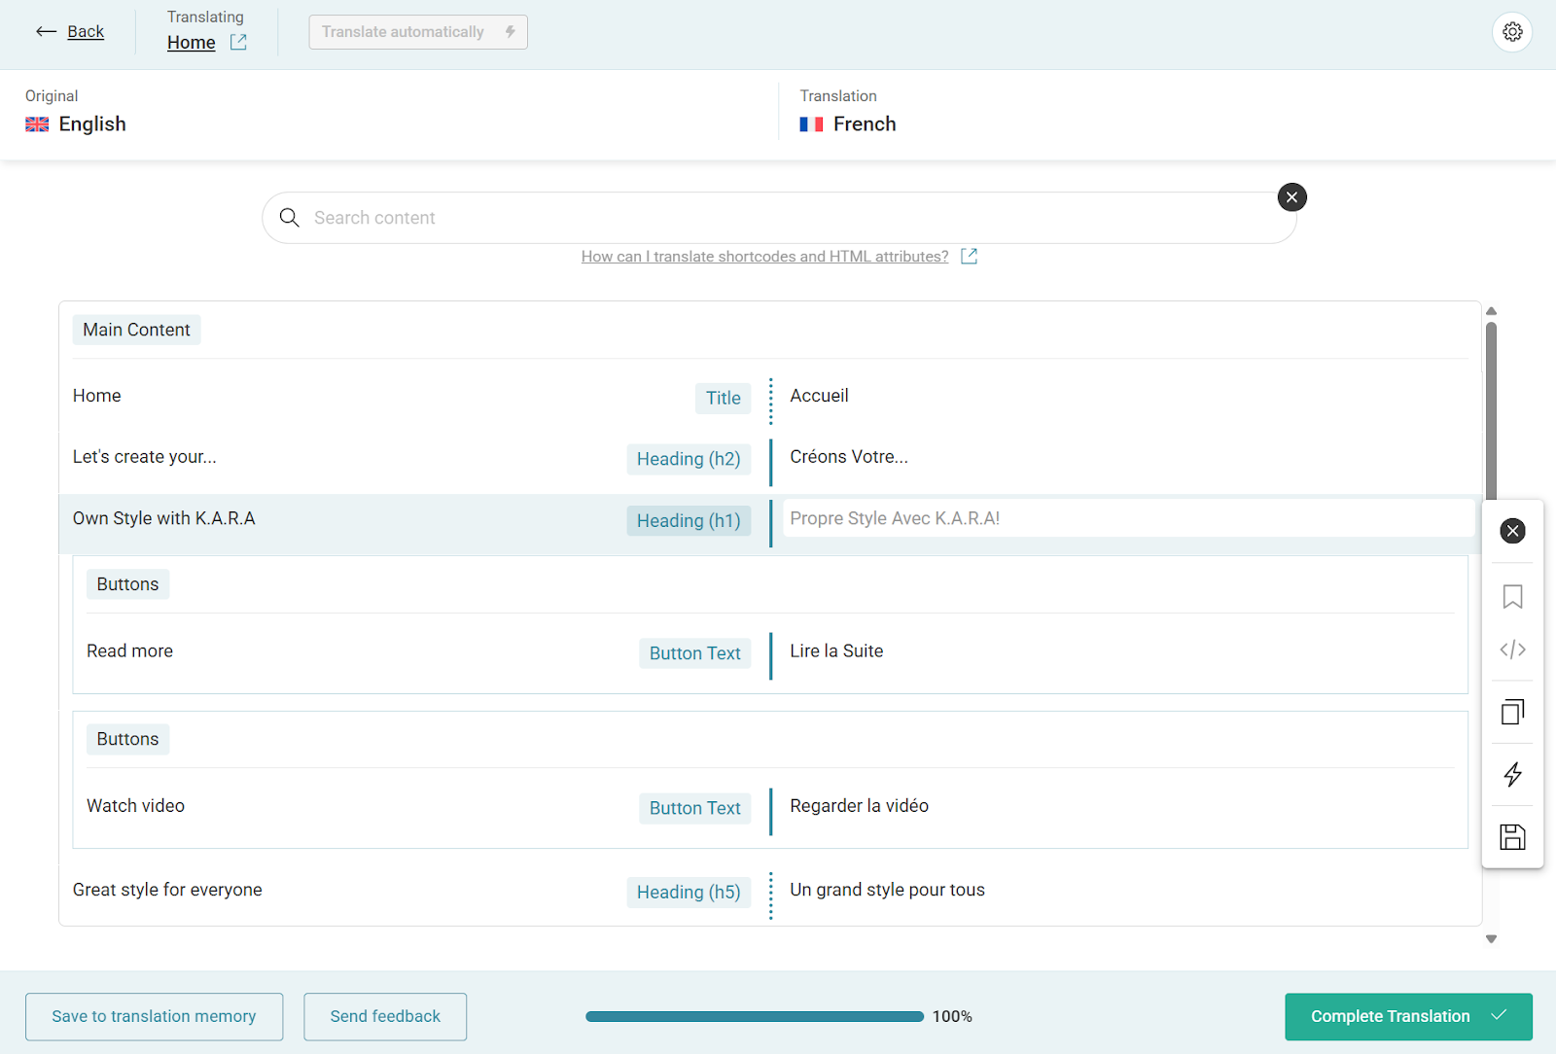Viewport: 1556px width, 1054px height.
Task: Open the shortcodes and HTML attributes help link
Action: tap(764, 257)
